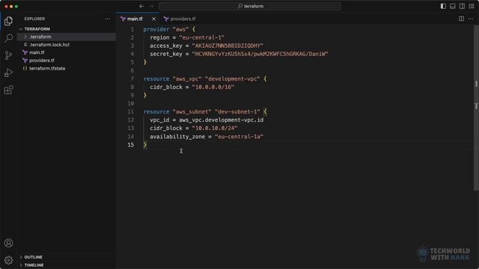Open Customize Layout icon
This screenshot has height=269, width=479.
tap(472, 6)
